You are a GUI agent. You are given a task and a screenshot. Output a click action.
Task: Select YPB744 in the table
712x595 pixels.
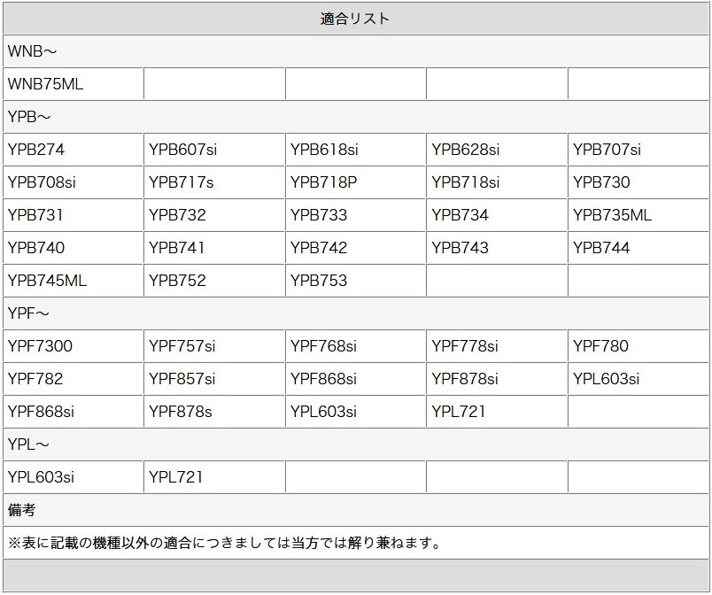tap(638, 247)
